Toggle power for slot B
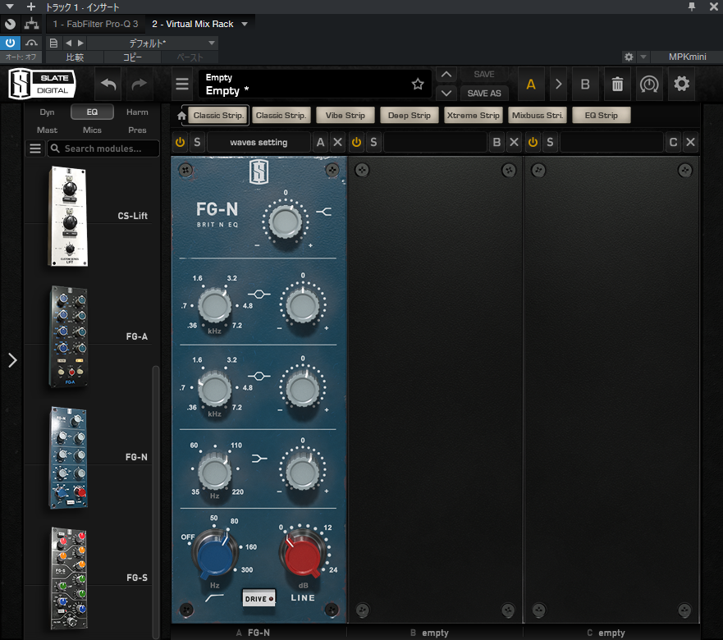This screenshot has height=640, width=723. 356,142
